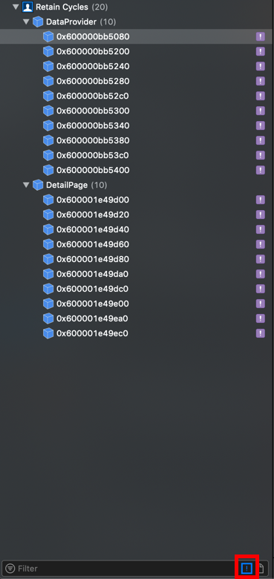Viewport: 274px width, 579px height.
Task: Click warning badge for 0x600000bb5240
Action: pos(261,67)
